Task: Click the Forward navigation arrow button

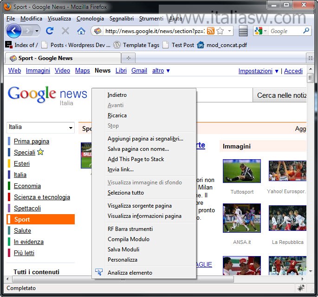Action: coord(28,31)
